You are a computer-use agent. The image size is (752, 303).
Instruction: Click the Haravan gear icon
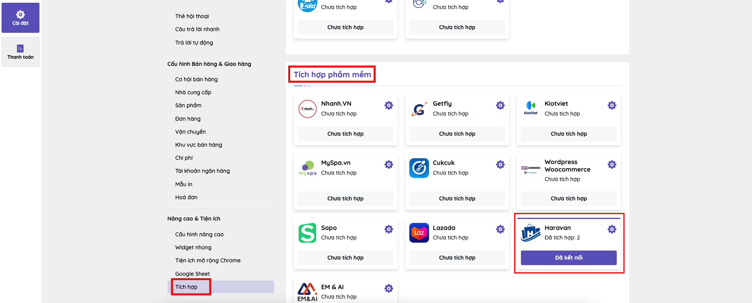point(612,229)
